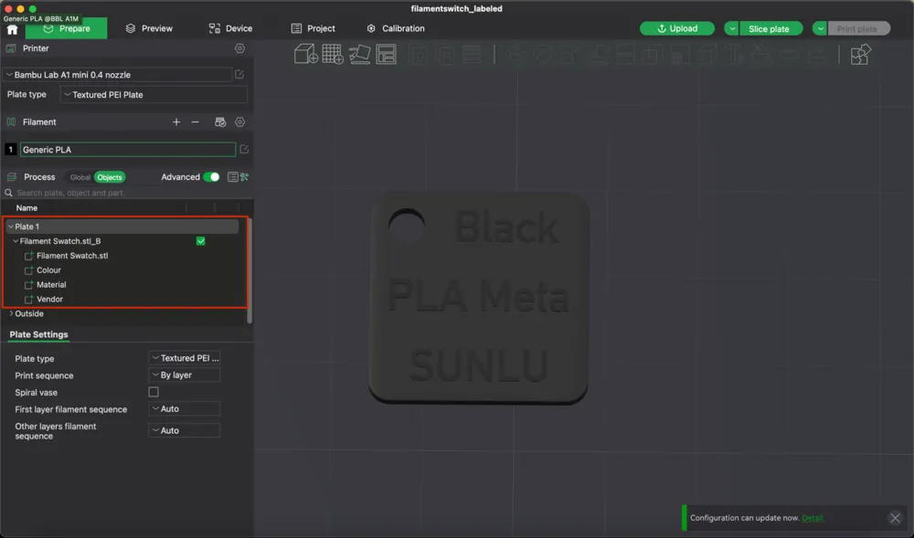914x538 pixels.
Task: Click the Split to parts icon
Action: click(x=445, y=54)
